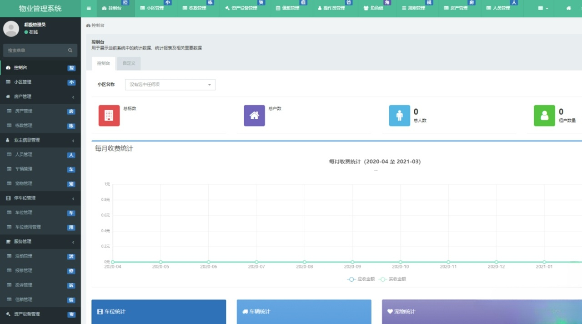Switch to the 小区管理 top navigation tab
This screenshot has width=582, height=324.
[x=155, y=8]
